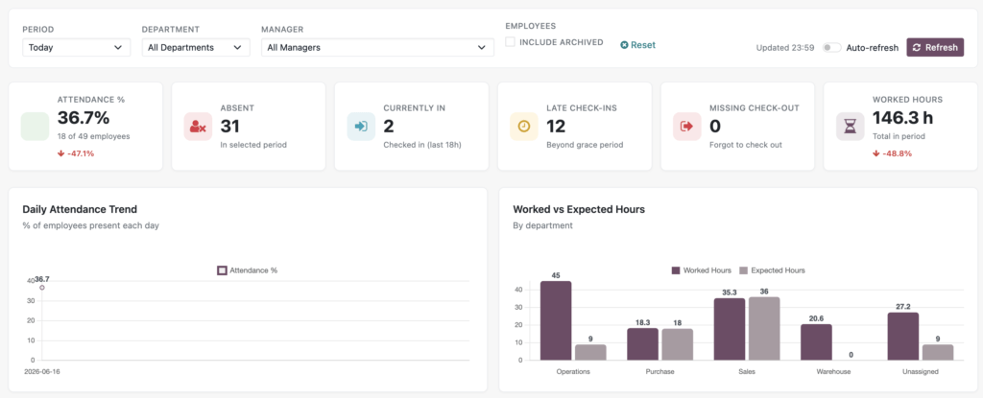The height and width of the screenshot is (398, 983).
Task: Open the Late Check-ins 12 card
Action: [574, 126]
